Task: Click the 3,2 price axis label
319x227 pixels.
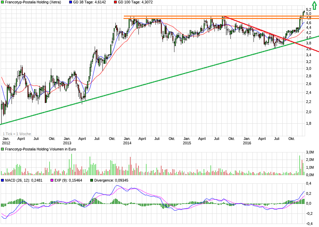Action: (x=308, y=62)
